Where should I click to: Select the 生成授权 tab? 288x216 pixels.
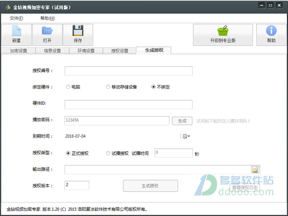point(154,50)
